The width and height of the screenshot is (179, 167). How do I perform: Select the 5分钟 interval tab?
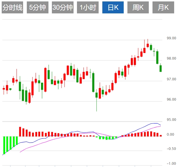tap(38, 7)
